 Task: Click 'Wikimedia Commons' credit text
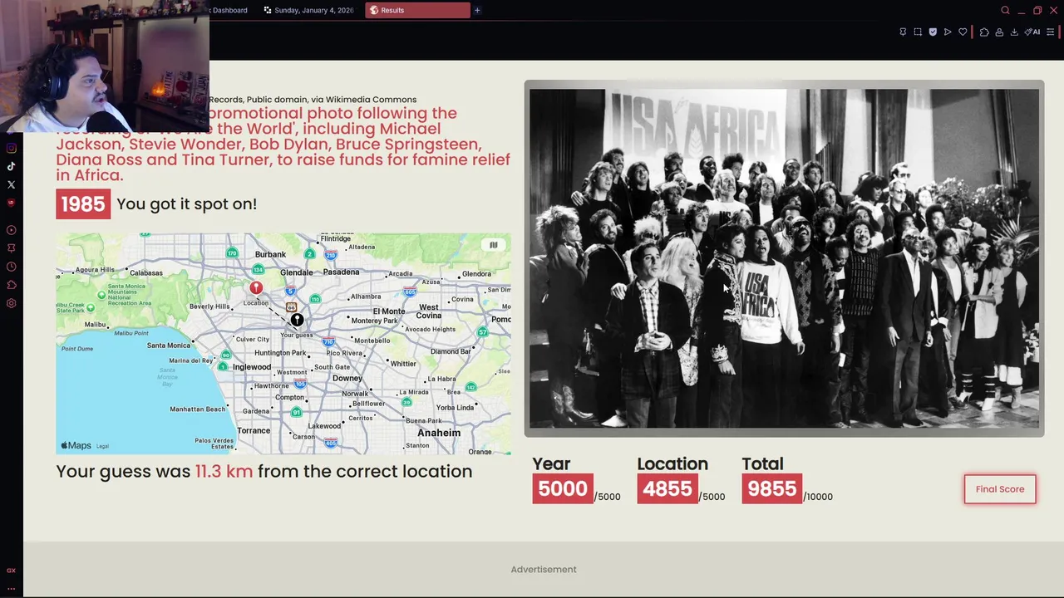[x=371, y=100]
